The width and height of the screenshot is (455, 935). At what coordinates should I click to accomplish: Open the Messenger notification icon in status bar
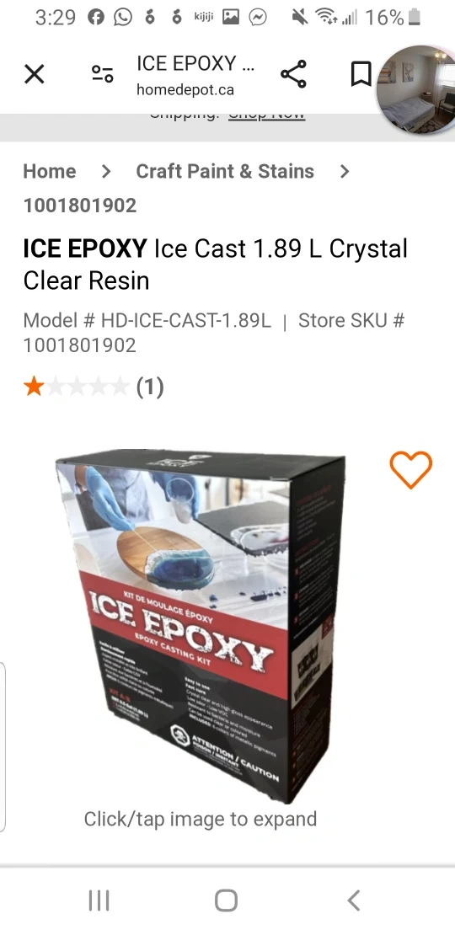258,18
